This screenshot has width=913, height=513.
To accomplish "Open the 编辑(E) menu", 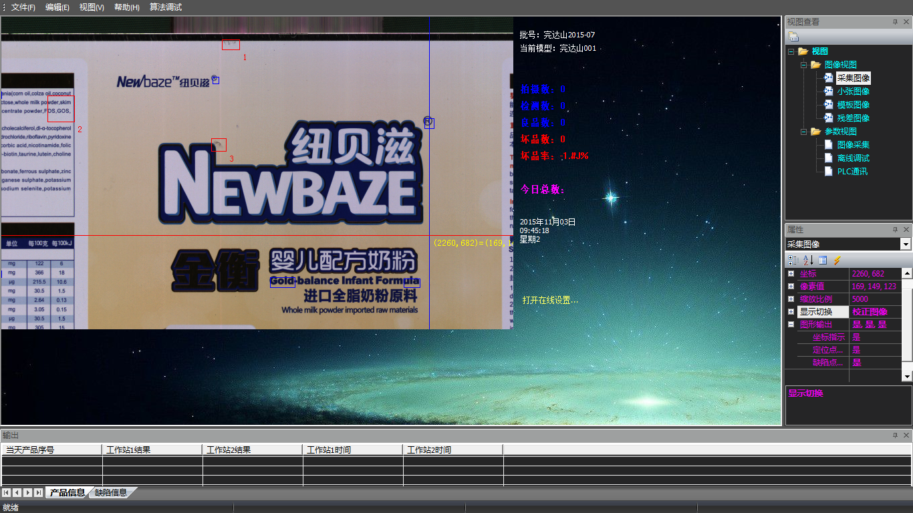I will (57, 7).
